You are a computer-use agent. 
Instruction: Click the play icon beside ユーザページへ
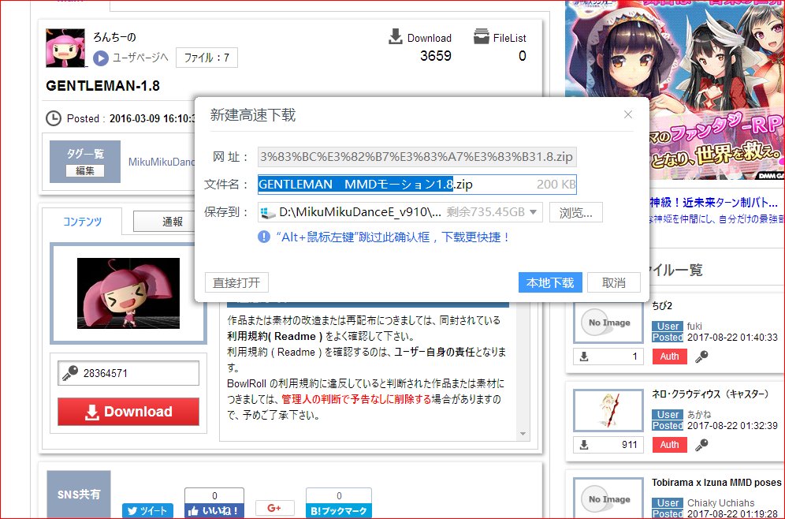pos(99,57)
